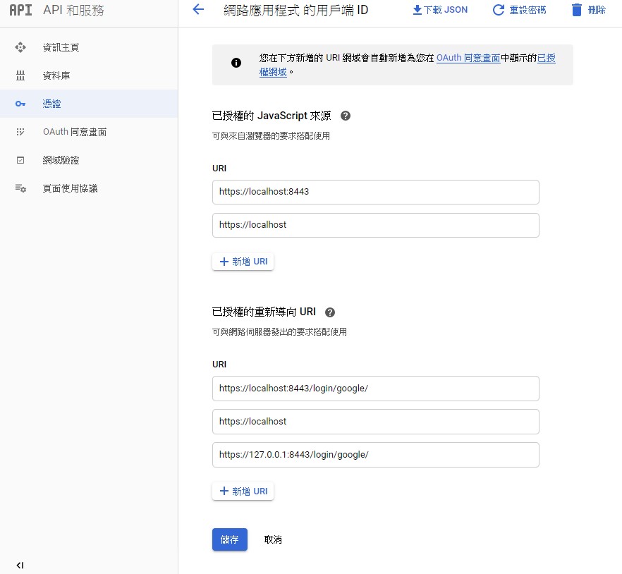Viewport: 622px width, 574px height.
Task: Click the OAuth 同意畫面 link in notice
Action: pyautogui.click(x=468, y=58)
